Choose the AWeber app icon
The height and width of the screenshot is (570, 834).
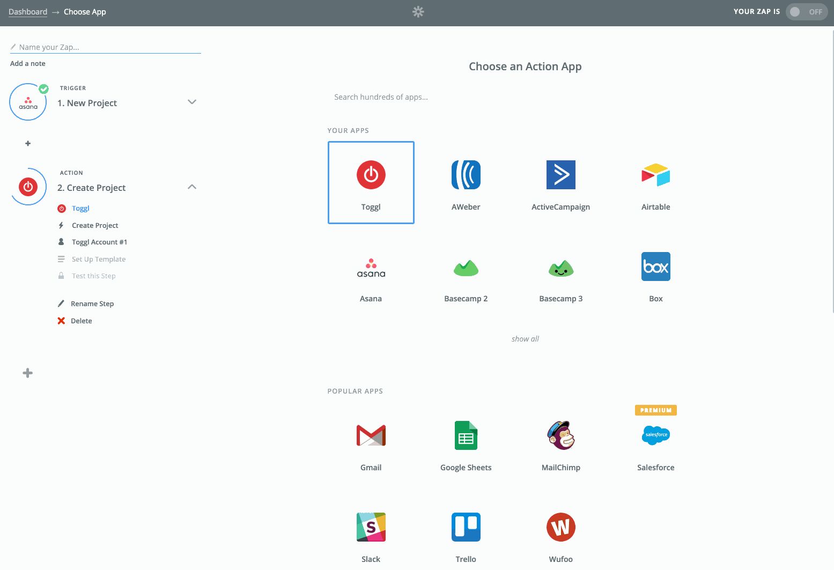(466, 175)
